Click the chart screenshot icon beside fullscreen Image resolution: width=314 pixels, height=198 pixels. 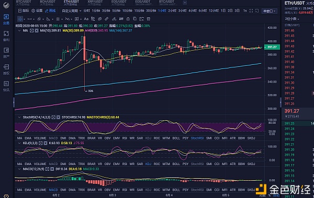pos(257,11)
